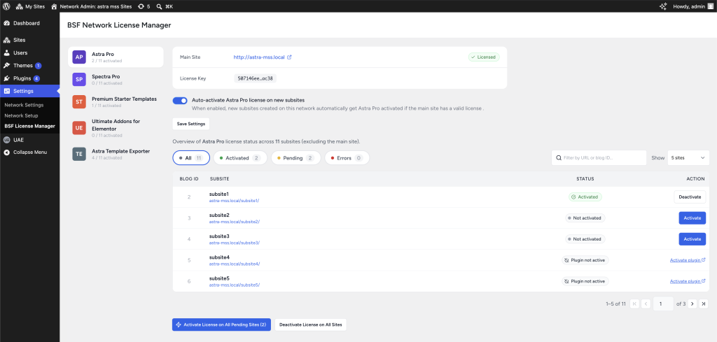This screenshot has width=717, height=342.
Task: Deactivate license for subsite1
Action: click(x=690, y=197)
